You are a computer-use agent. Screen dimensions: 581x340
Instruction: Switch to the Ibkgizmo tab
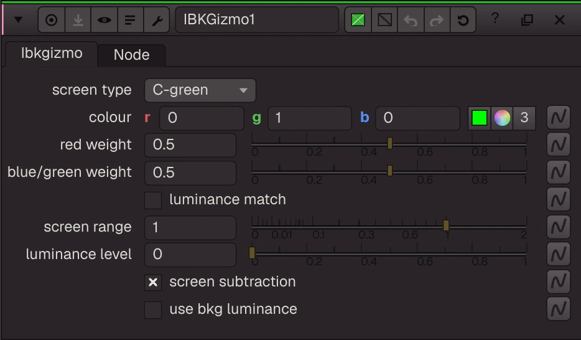point(52,54)
